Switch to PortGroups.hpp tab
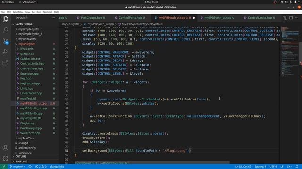The width and height of the screenshot is (302, 169). [91, 18]
